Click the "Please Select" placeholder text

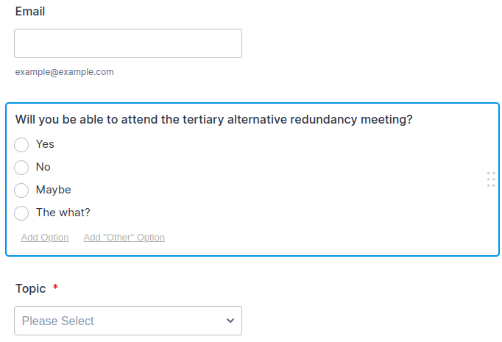58,321
